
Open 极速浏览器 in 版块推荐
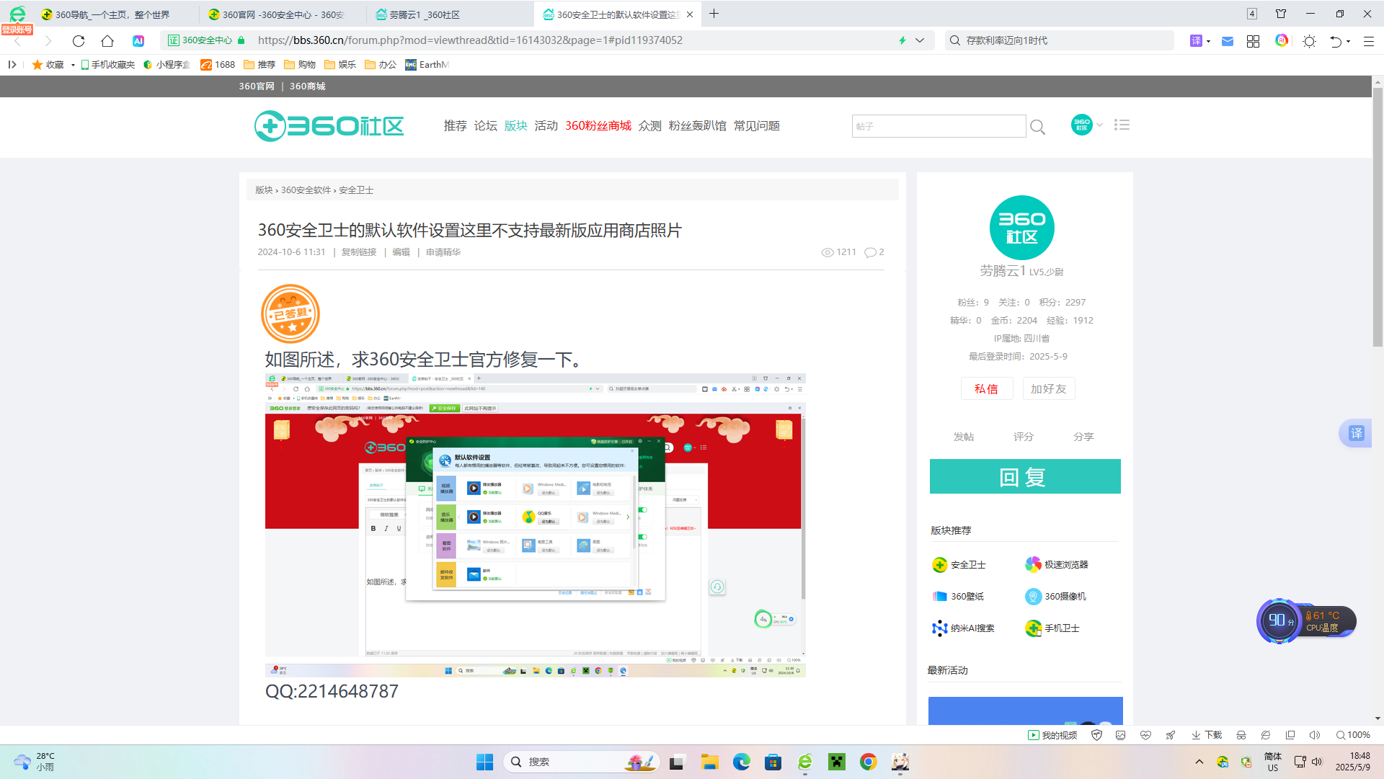1057,565
